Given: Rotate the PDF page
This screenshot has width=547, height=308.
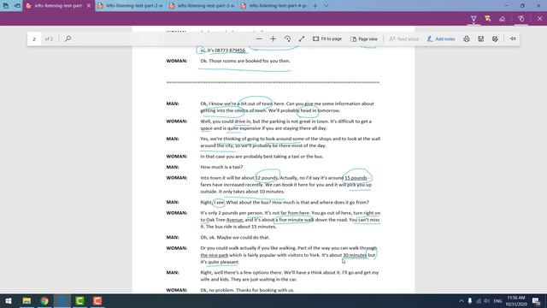Looking at the screenshot, I should tap(287, 38).
